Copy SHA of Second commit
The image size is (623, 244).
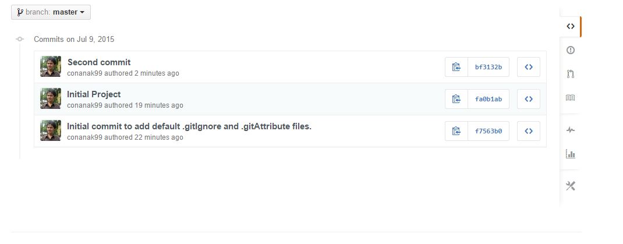(456, 67)
